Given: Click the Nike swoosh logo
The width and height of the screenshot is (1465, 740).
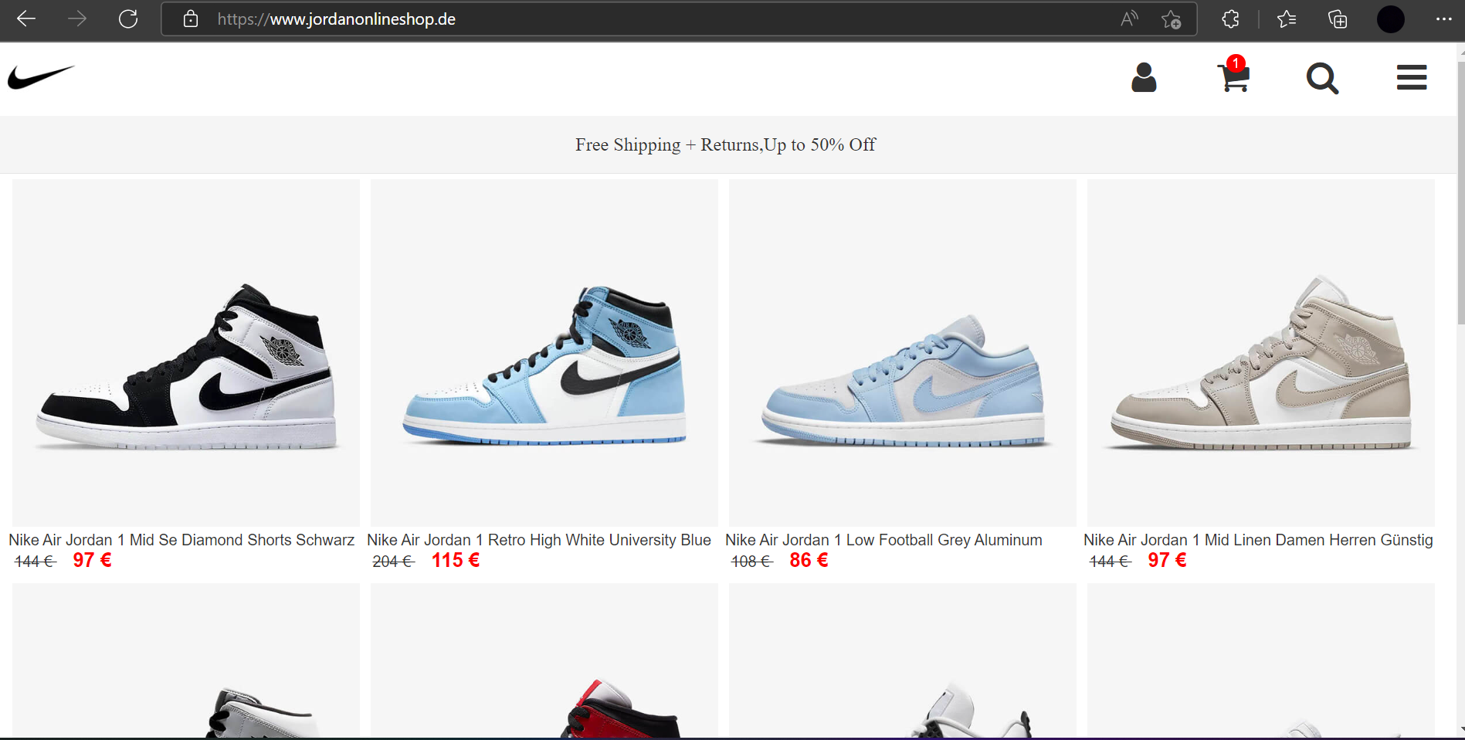Looking at the screenshot, I should point(42,77).
